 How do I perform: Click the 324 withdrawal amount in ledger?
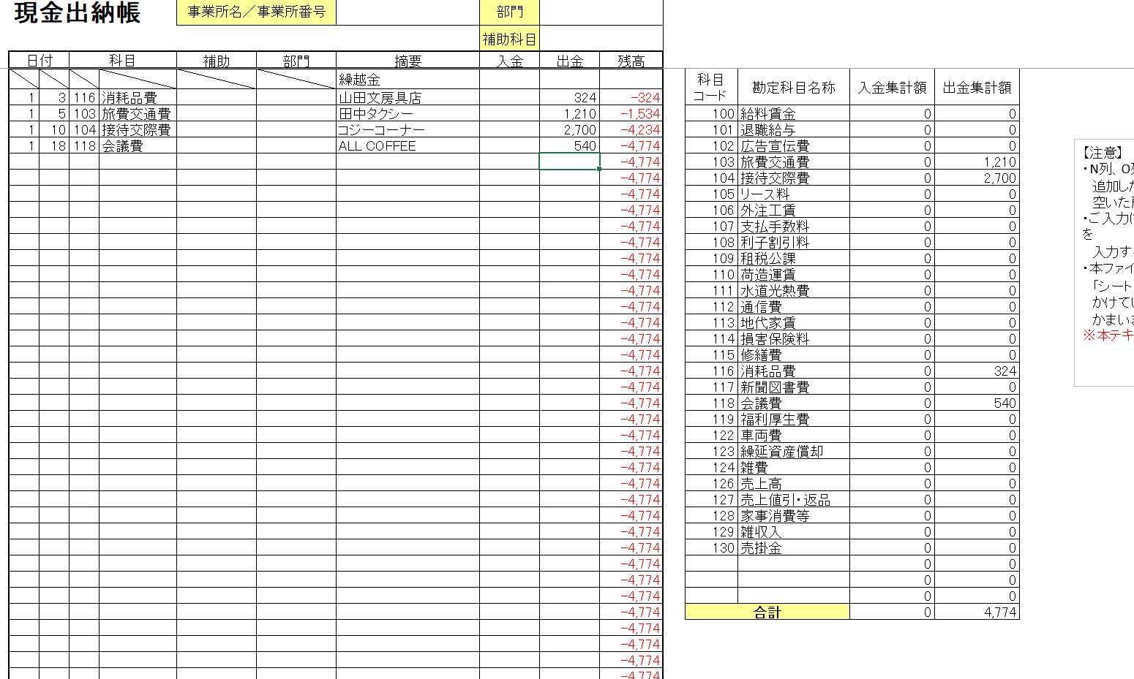point(569,97)
